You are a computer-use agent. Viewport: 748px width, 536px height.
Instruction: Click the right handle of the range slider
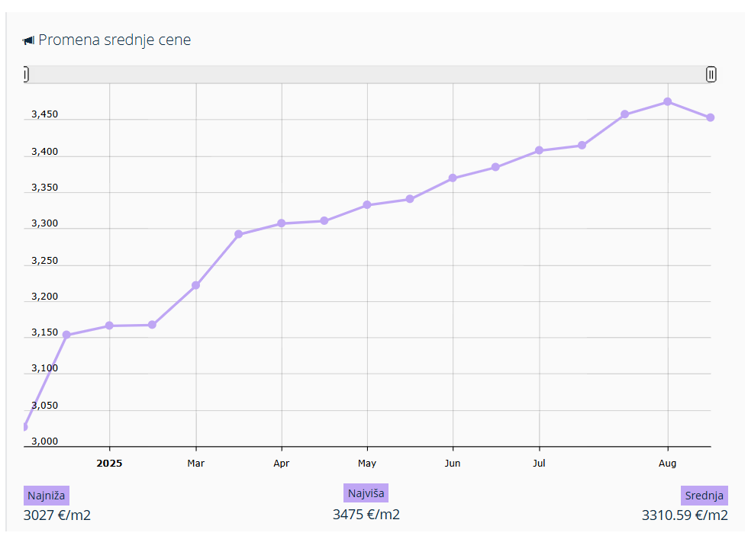pyautogui.click(x=711, y=74)
